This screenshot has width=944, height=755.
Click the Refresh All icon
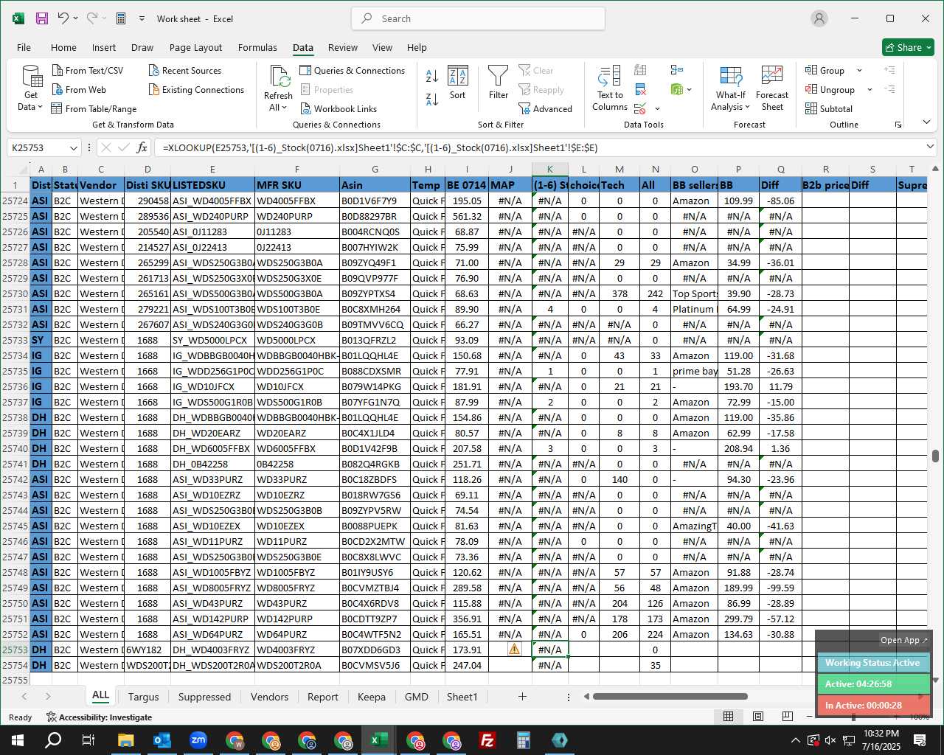(280, 76)
